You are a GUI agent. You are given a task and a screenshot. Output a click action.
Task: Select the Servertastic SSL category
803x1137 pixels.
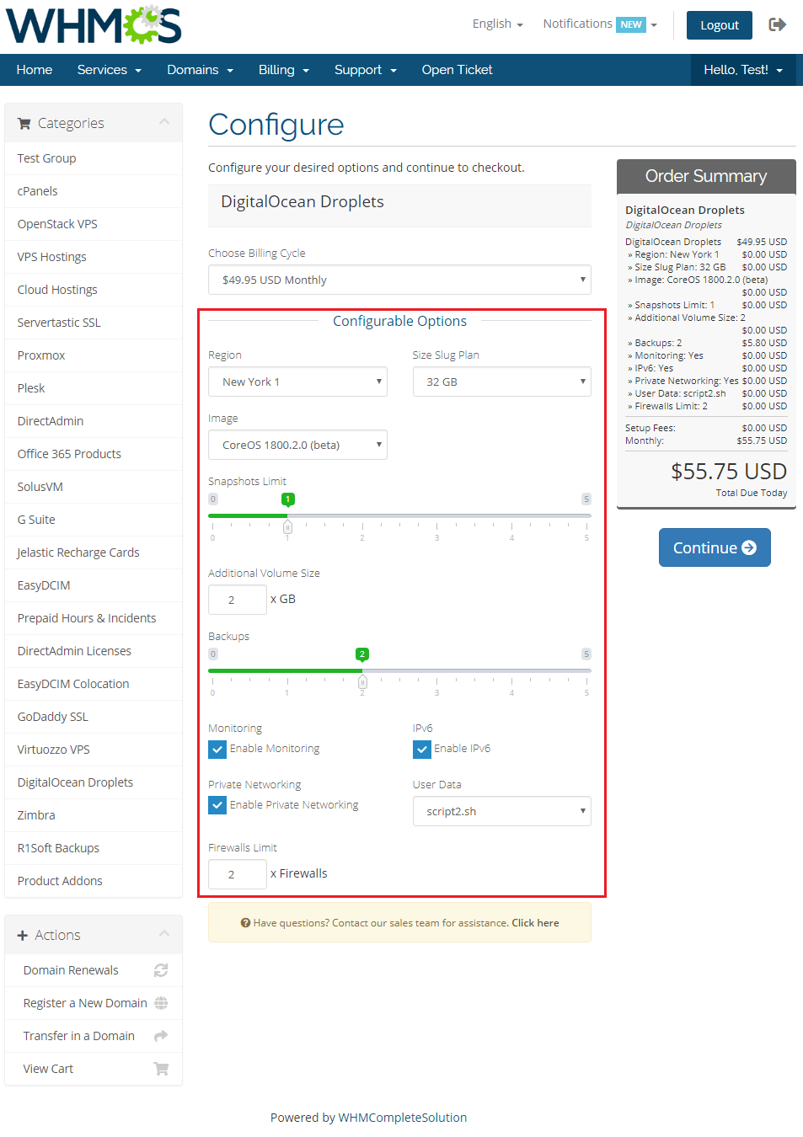coord(94,323)
